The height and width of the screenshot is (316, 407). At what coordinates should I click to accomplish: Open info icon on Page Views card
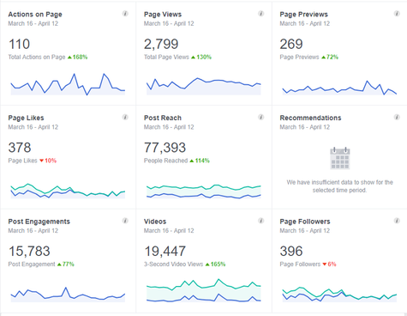(261, 14)
